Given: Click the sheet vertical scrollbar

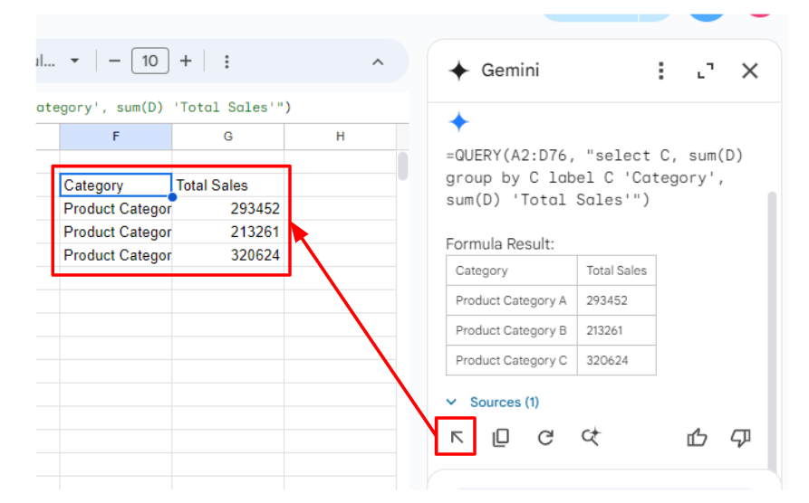Looking at the screenshot, I should tap(403, 166).
